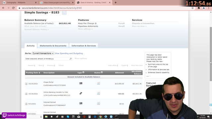Sort by the Posting Date column

point(33,73)
